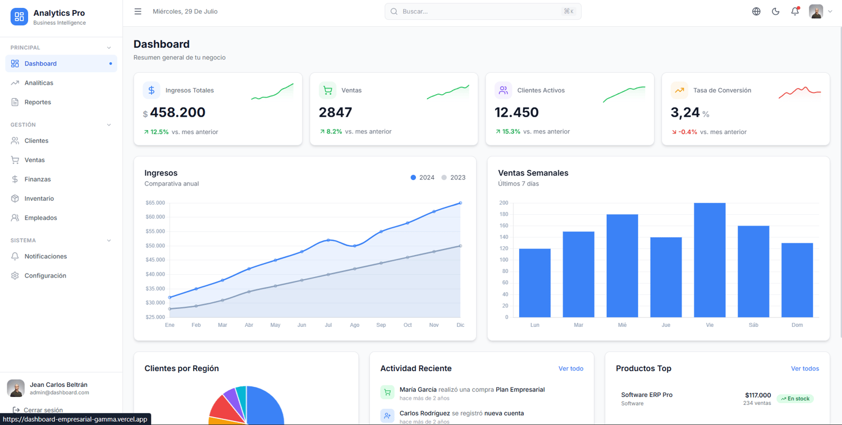Focus the Buscar search field
The height and width of the screenshot is (425, 842).
point(483,11)
